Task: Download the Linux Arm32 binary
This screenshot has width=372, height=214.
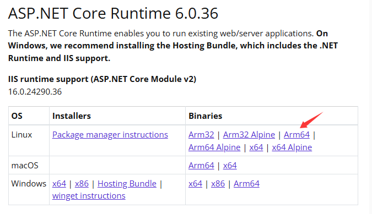Action: 201,135
